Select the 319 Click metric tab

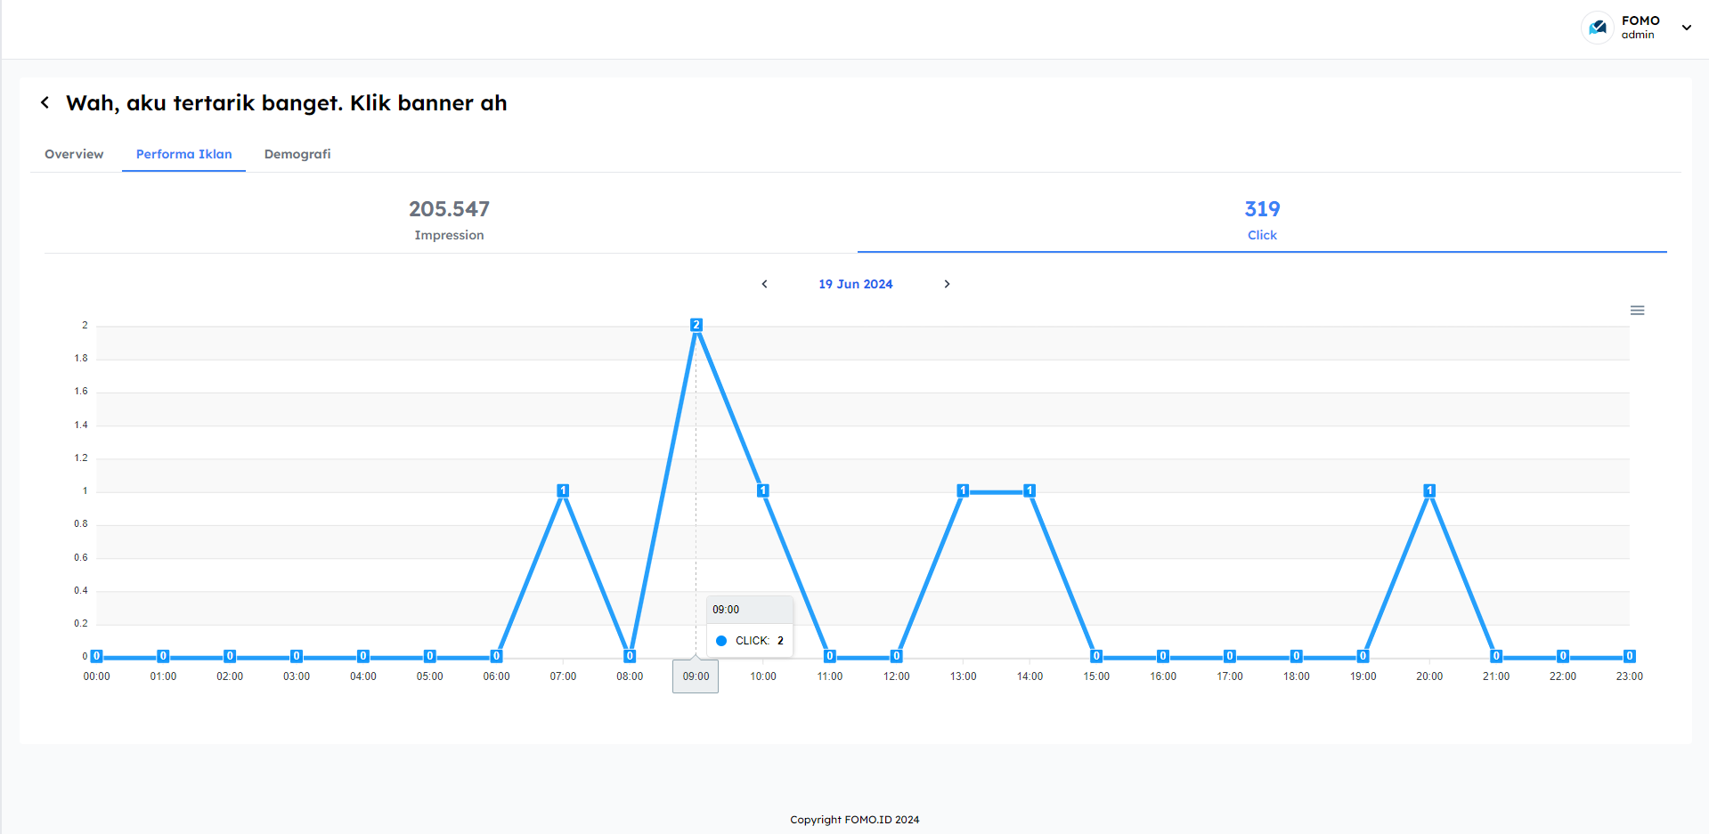pos(1262,220)
